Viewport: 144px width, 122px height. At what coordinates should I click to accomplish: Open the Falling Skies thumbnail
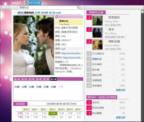97,21
